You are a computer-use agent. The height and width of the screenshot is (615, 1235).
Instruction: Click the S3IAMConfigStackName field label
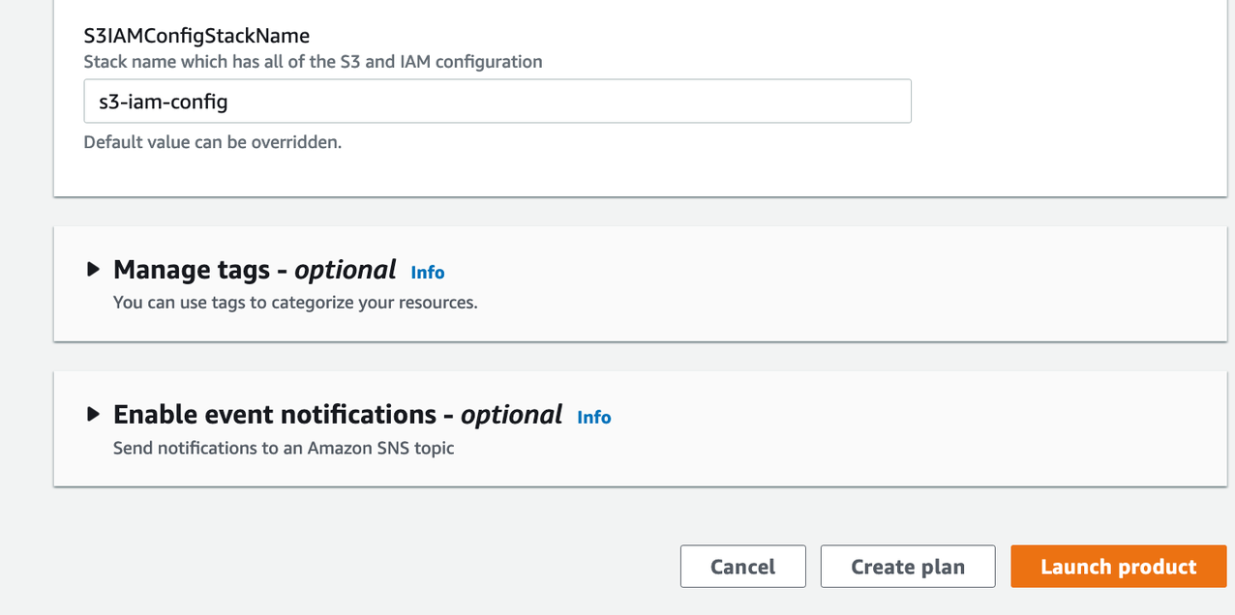coord(196,36)
